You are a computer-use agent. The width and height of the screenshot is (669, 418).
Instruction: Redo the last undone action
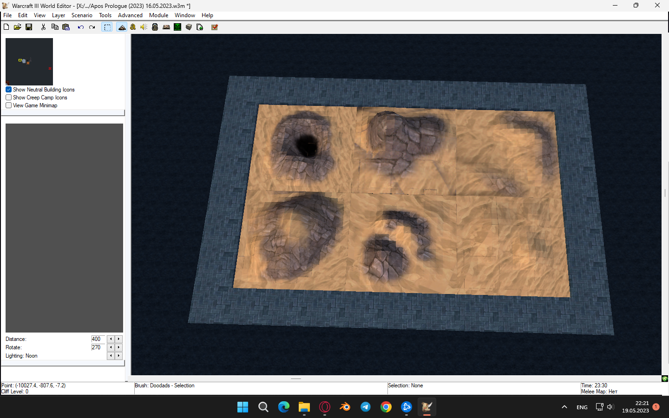coord(92,27)
